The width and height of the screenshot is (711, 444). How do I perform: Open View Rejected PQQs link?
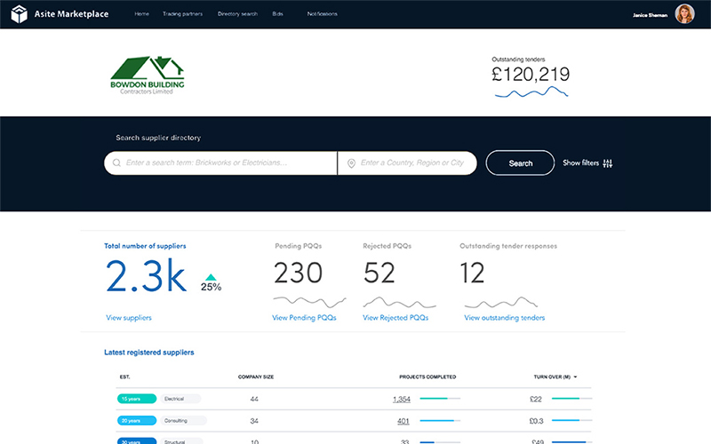(395, 318)
